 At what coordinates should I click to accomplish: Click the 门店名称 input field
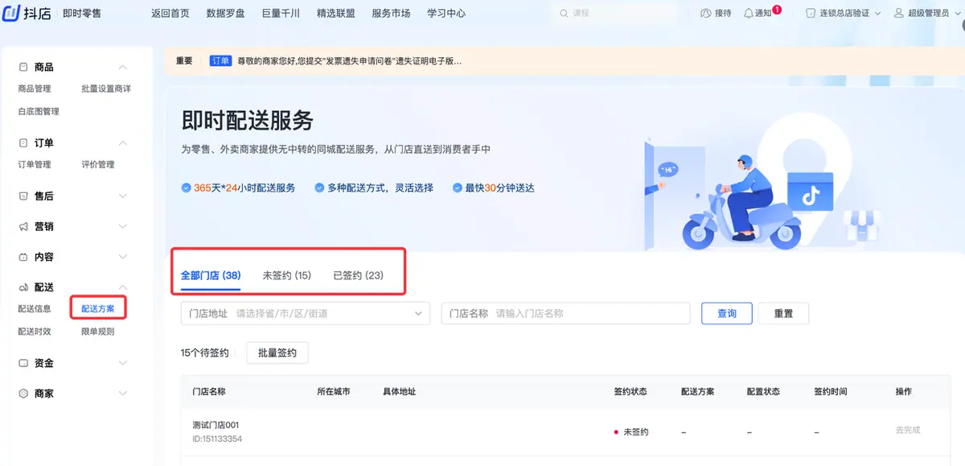coord(566,314)
